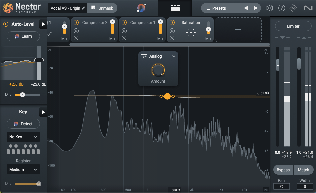Screen dimensions: 316x193
Task: Remove the Saturation module
Action: click(x=172, y=38)
